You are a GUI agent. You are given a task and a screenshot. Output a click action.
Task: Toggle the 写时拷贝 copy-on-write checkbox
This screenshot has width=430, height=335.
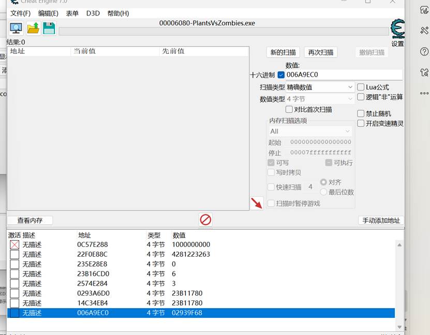click(x=271, y=172)
